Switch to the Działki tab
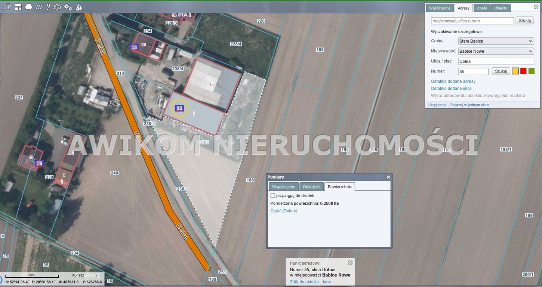 (x=482, y=8)
